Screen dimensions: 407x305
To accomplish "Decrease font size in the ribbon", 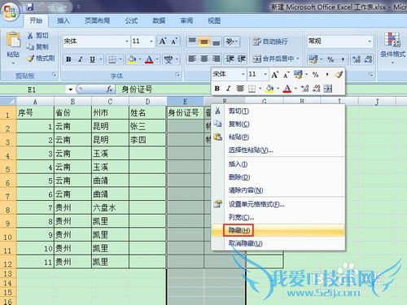I will click(174, 41).
